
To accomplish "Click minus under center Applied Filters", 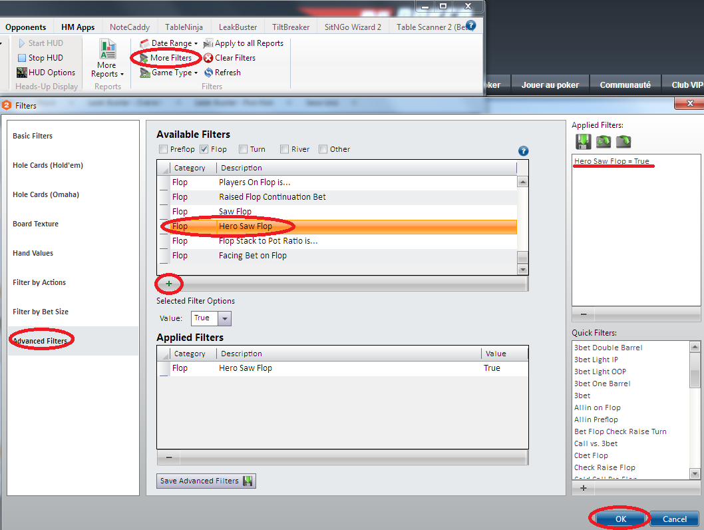I will [169, 457].
